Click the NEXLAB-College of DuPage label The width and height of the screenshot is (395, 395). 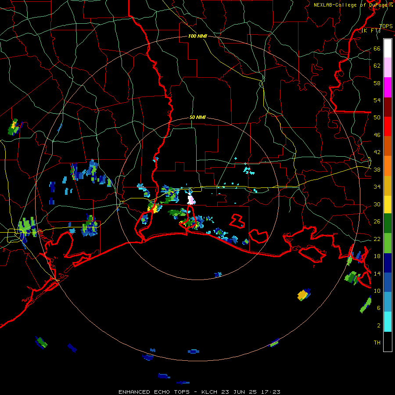pos(353,5)
